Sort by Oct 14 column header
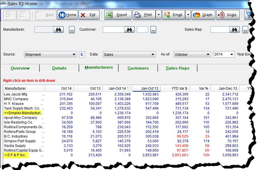The height and width of the screenshot is (170, 257). [59, 89]
